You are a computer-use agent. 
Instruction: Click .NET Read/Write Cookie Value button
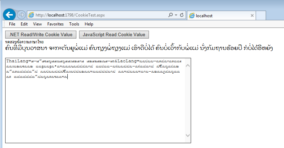point(41,34)
